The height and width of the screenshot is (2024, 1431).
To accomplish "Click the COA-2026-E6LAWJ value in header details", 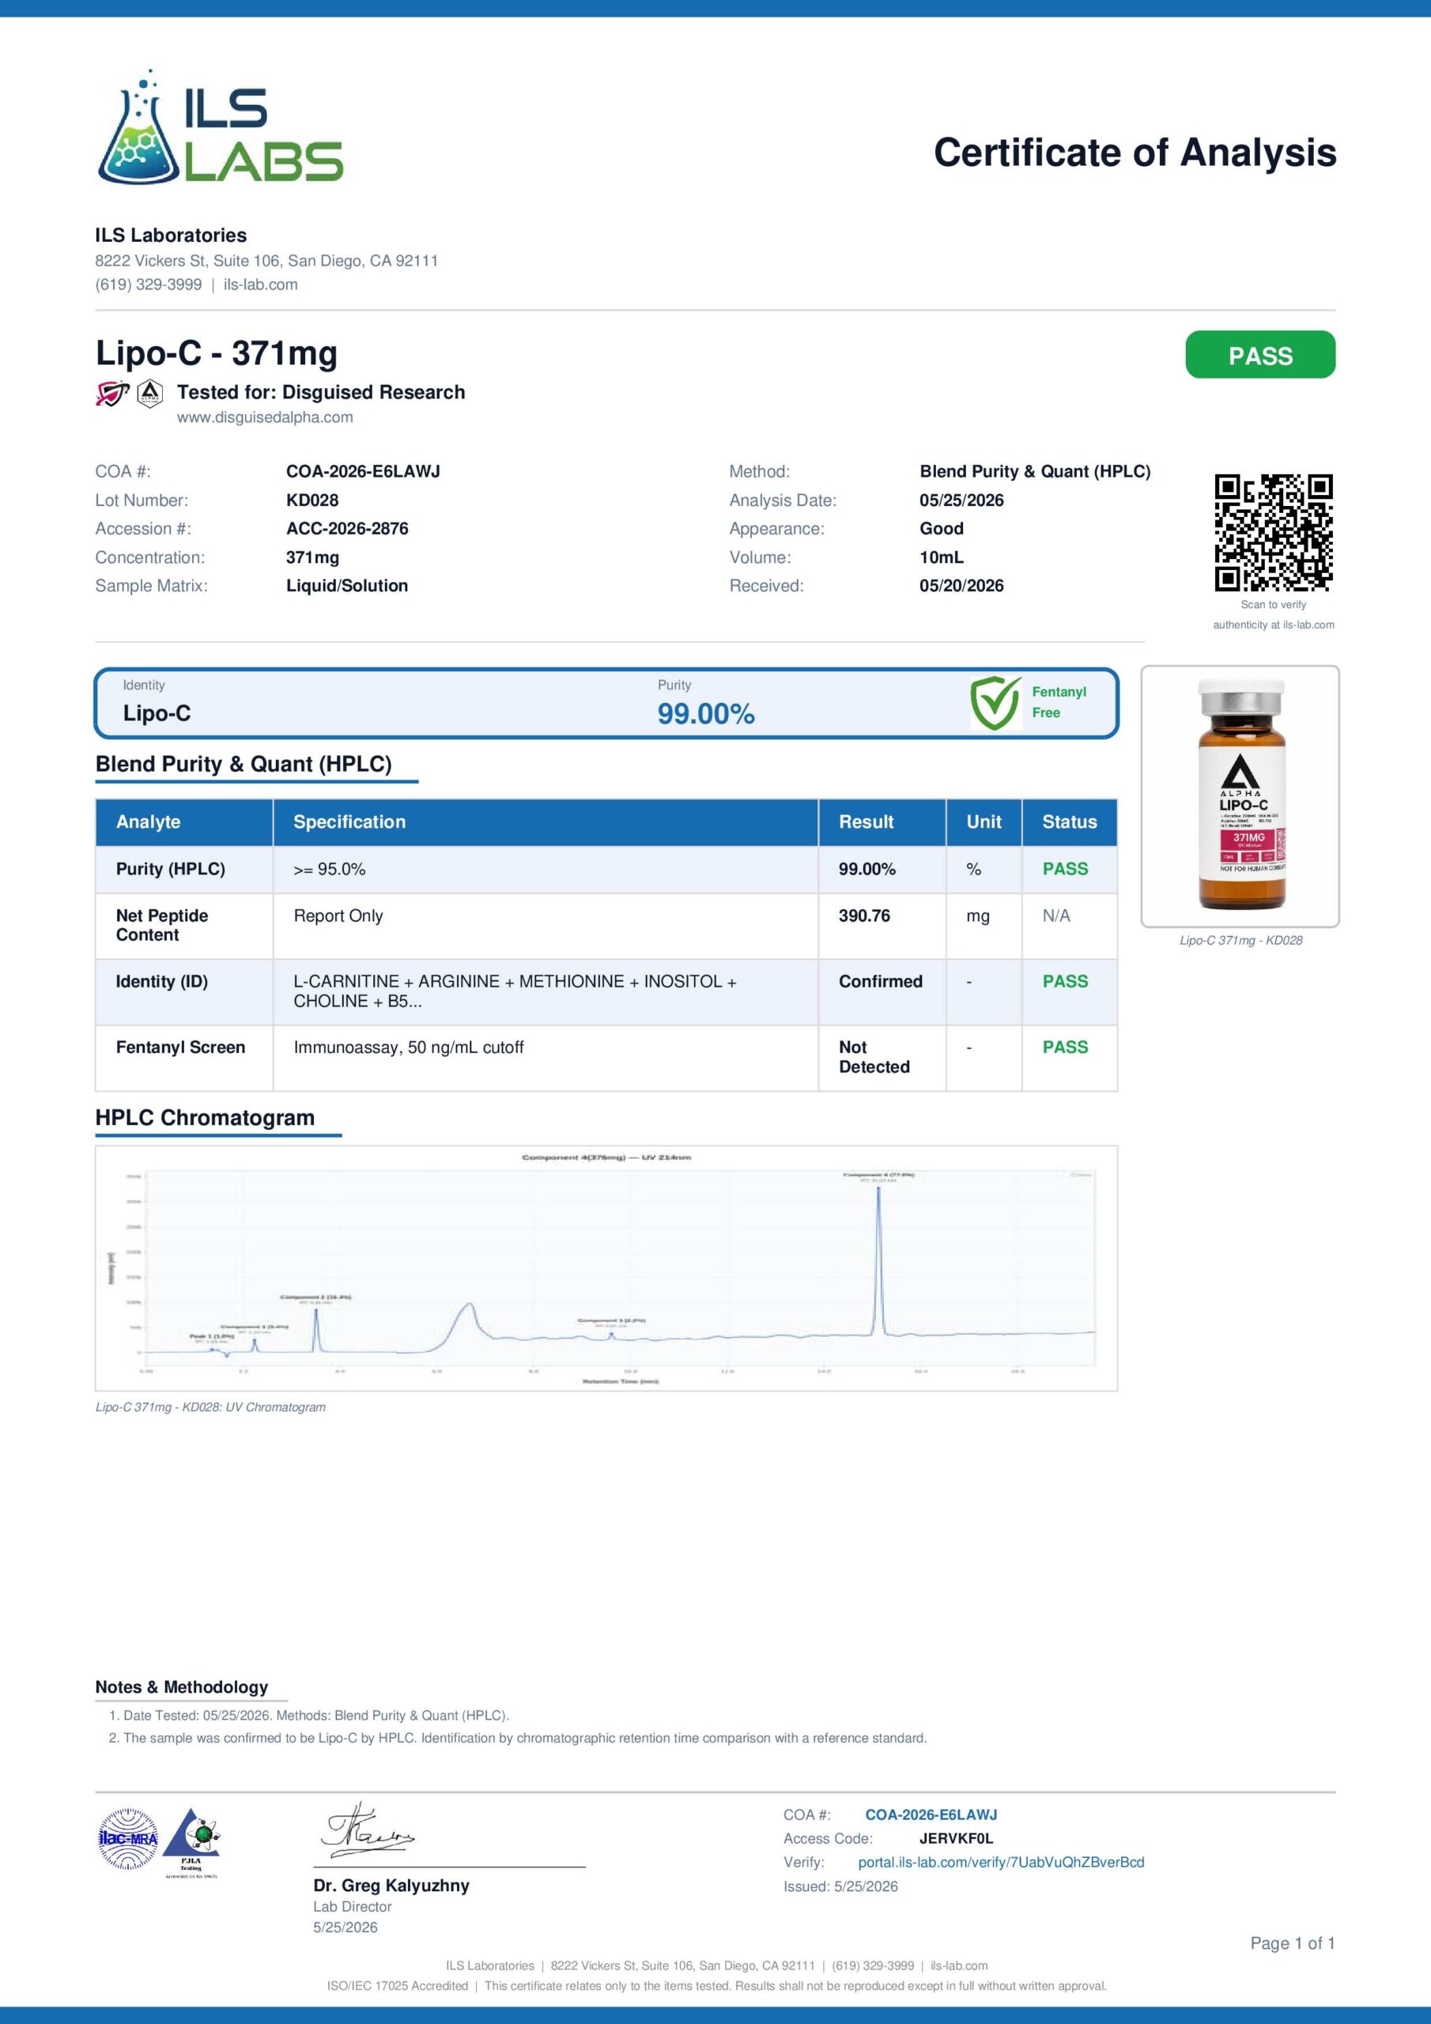I will pos(363,472).
